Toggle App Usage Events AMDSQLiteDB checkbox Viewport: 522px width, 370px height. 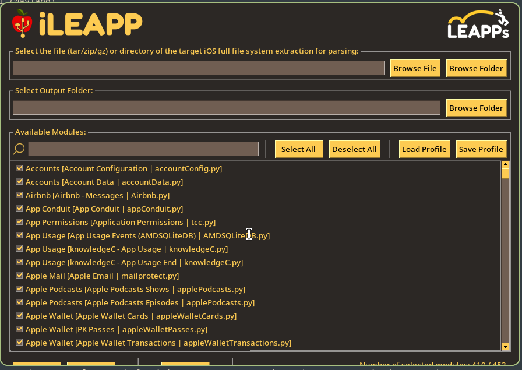tap(20, 235)
